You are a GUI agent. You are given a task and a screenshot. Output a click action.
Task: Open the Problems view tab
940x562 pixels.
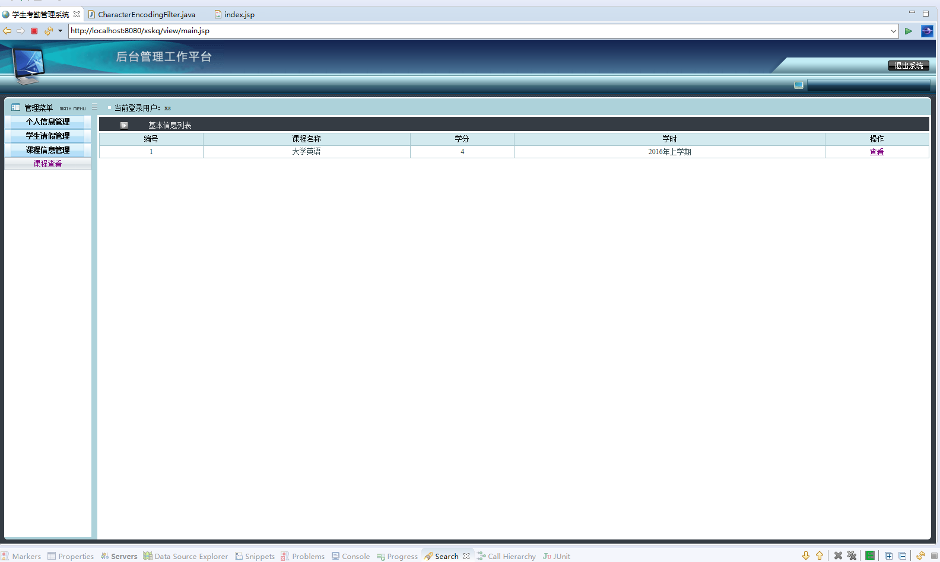coord(303,556)
